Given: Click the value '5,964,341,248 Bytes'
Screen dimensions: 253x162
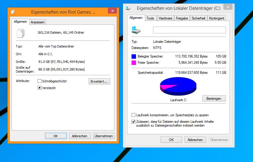Looking at the screenshot, I should pos(193,63).
